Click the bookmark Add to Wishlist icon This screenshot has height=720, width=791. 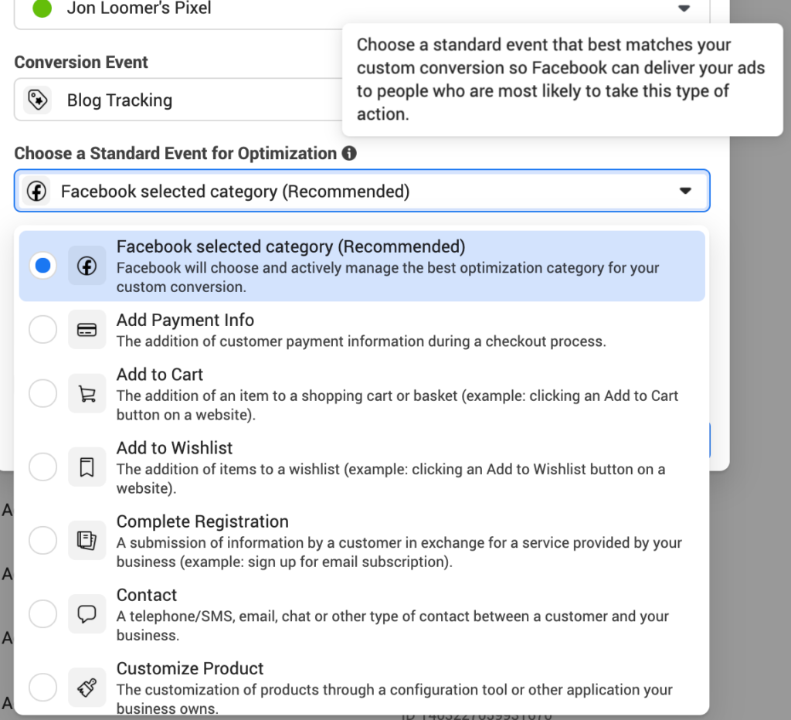(x=87, y=467)
